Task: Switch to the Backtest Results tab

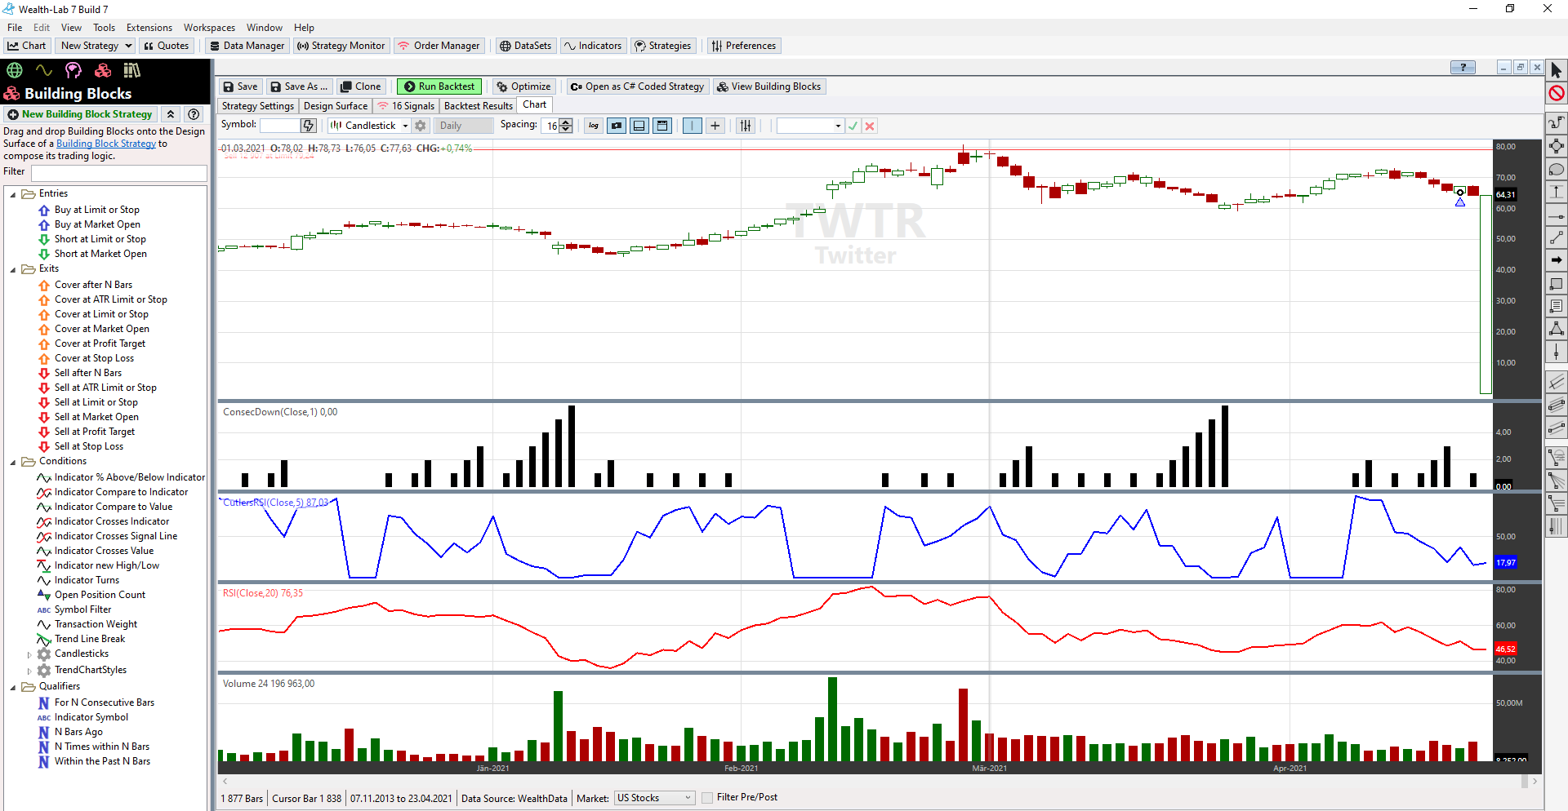Action: point(478,106)
